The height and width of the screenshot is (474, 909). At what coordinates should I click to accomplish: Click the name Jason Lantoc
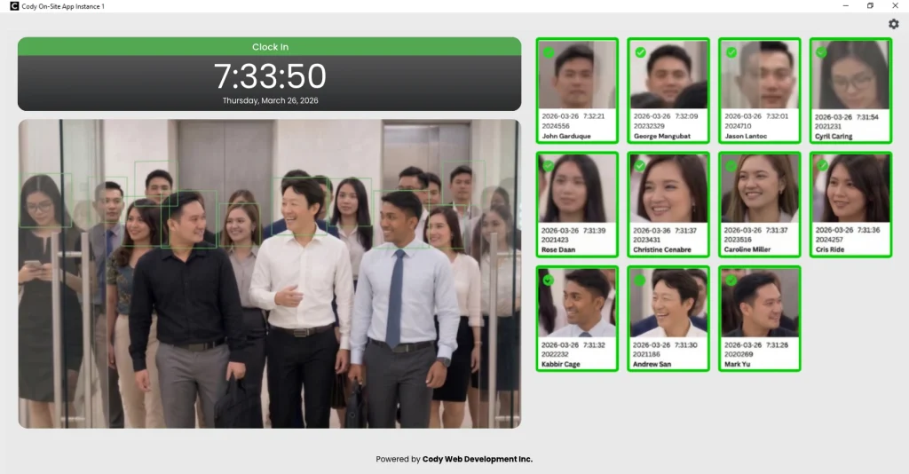click(x=746, y=136)
